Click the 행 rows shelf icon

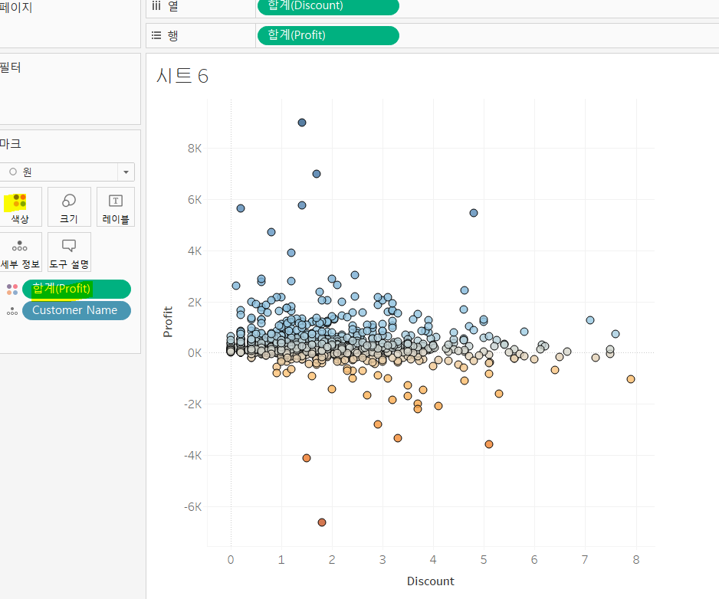156,35
